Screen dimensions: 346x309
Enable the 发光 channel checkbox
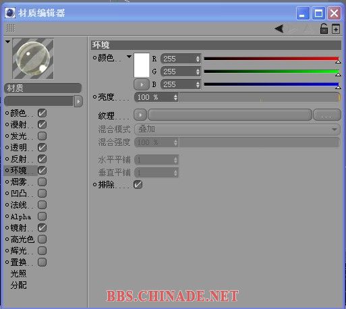[42, 136]
